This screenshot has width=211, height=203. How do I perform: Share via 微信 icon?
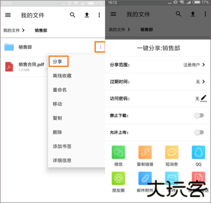(x=119, y=152)
